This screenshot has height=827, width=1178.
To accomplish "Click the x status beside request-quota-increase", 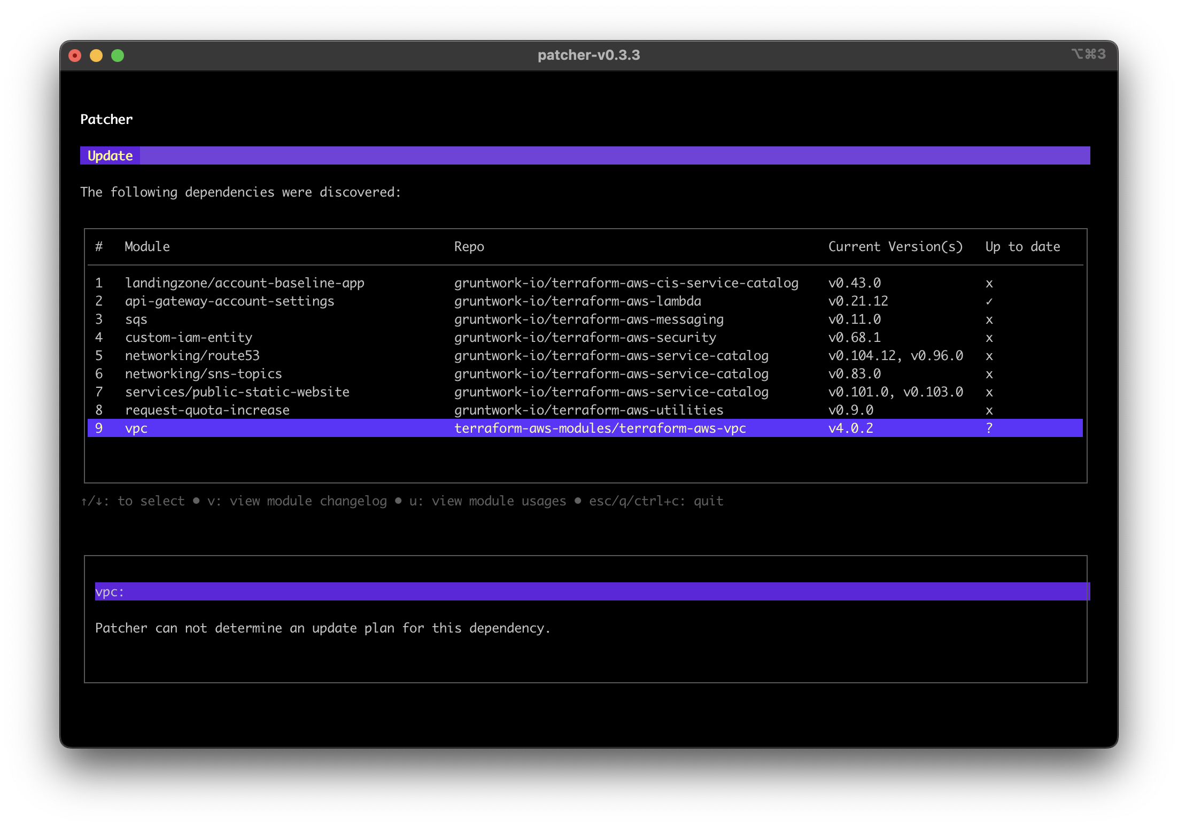I will [989, 410].
